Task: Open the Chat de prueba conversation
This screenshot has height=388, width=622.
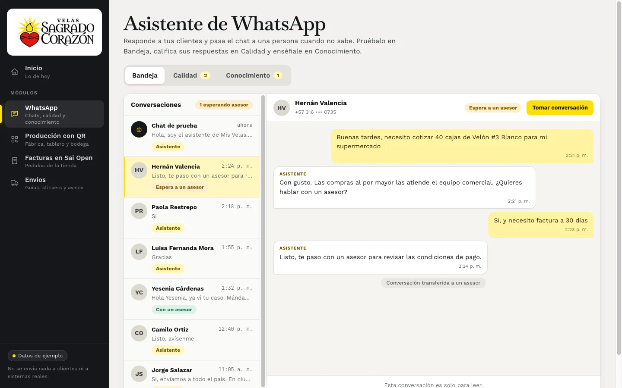Action: tap(192, 136)
